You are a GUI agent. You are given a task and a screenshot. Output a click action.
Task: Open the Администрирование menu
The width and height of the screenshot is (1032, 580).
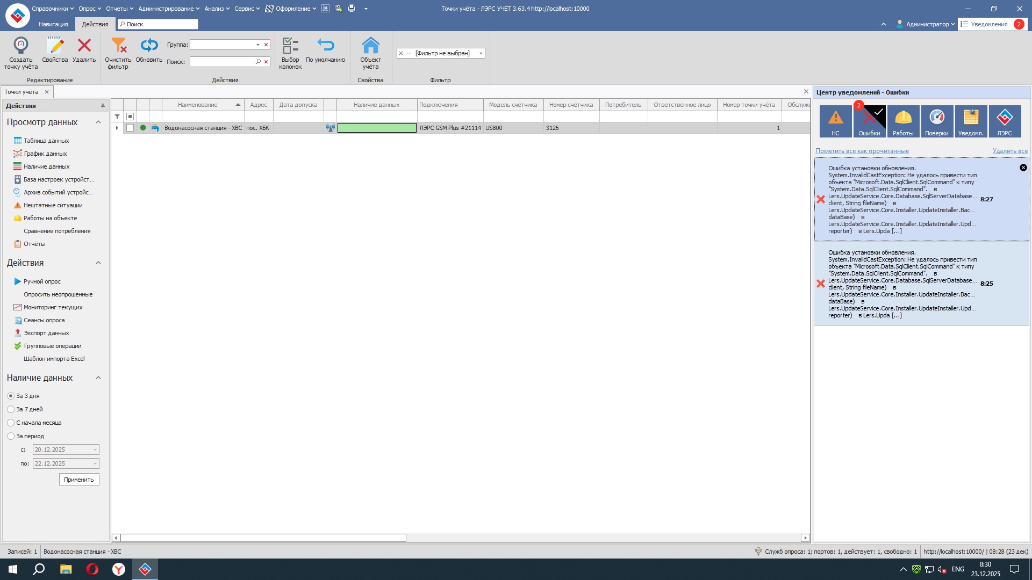pyautogui.click(x=168, y=9)
